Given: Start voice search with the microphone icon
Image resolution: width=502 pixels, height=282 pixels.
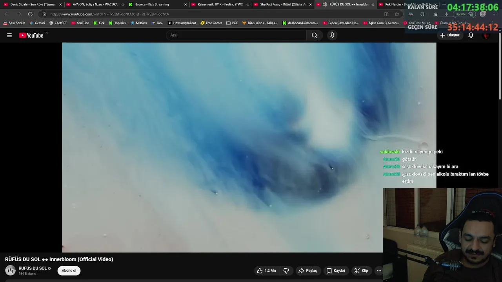Looking at the screenshot, I should [x=332, y=35].
